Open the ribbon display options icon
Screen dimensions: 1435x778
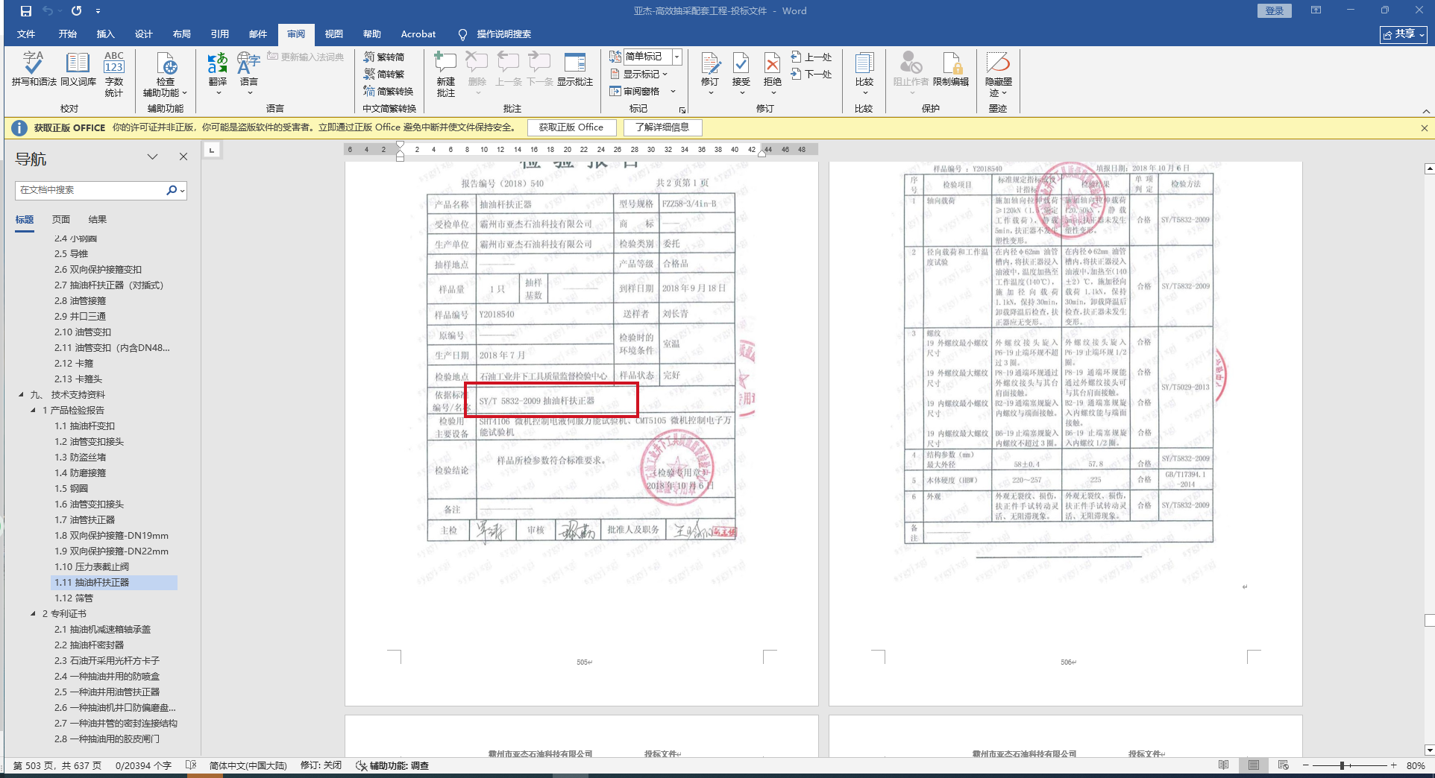[x=1316, y=10]
